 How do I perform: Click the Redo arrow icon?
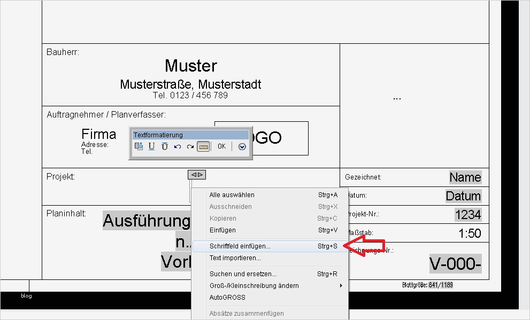[190, 146]
